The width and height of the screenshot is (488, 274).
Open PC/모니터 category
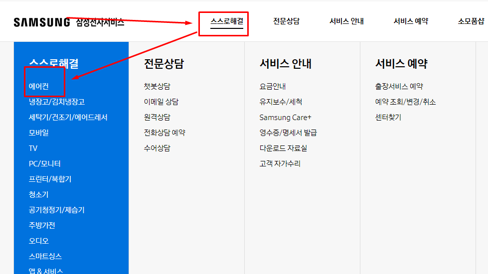point(44,164)
